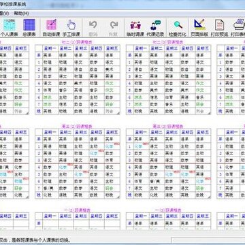This screenshot has height=245, width=245.
Task: Select the 初二(2)班课程表 table title
Action: pos(78,42)
